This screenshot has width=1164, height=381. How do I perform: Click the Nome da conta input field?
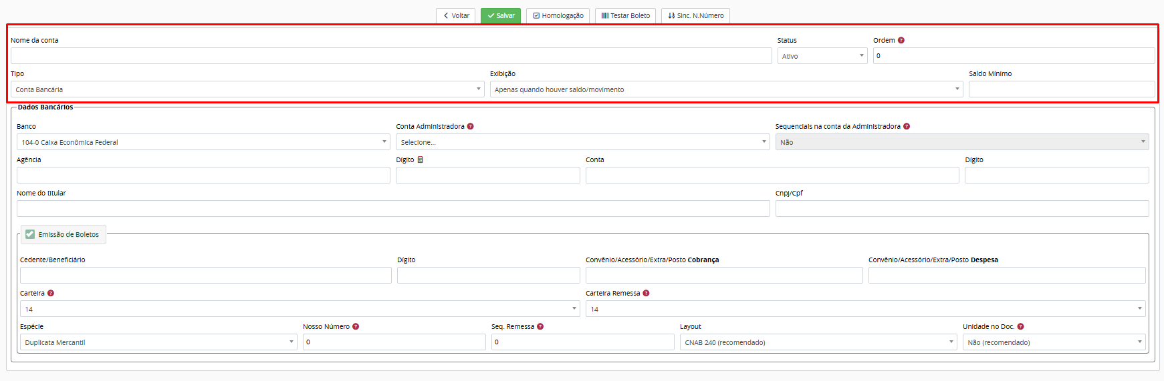click(x=391, y=56)
